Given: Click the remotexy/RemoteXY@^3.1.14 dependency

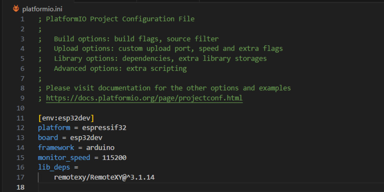Looking at the screenshot, I should pos(104,177).
